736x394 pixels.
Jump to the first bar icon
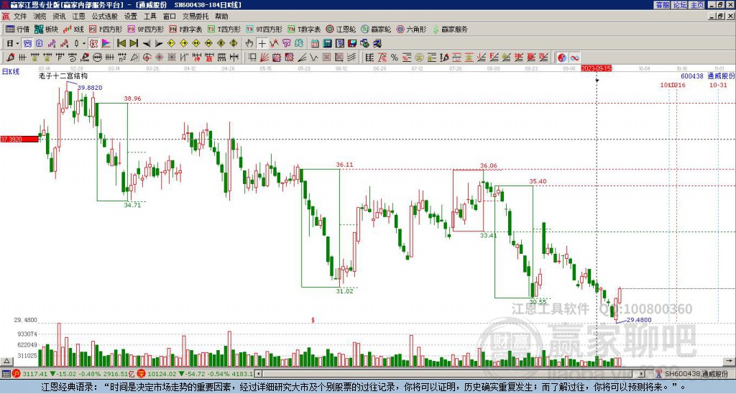[121, 43]
